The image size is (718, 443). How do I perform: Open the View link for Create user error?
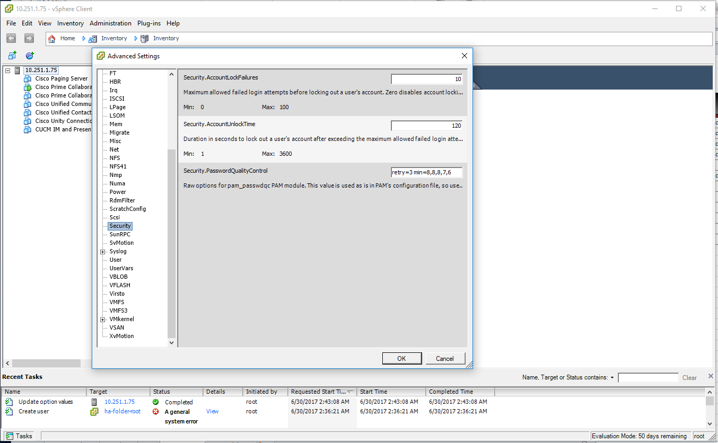tap(212, 411)
